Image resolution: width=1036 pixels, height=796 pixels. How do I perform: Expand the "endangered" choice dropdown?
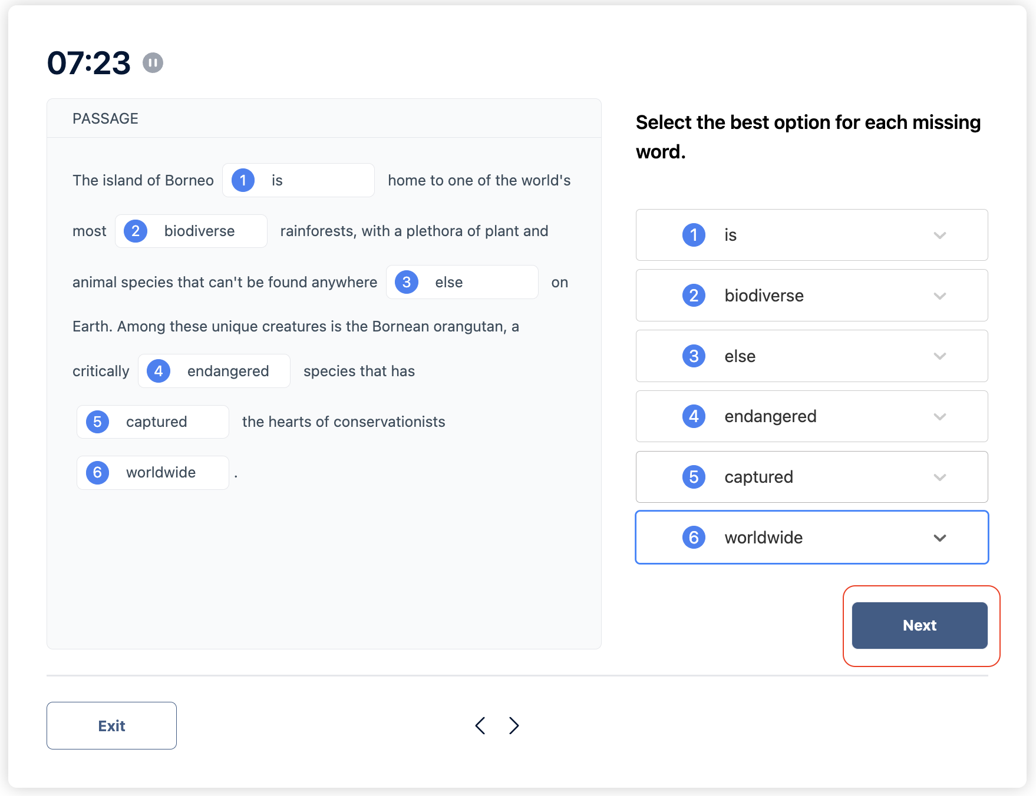tap(940, 416)
